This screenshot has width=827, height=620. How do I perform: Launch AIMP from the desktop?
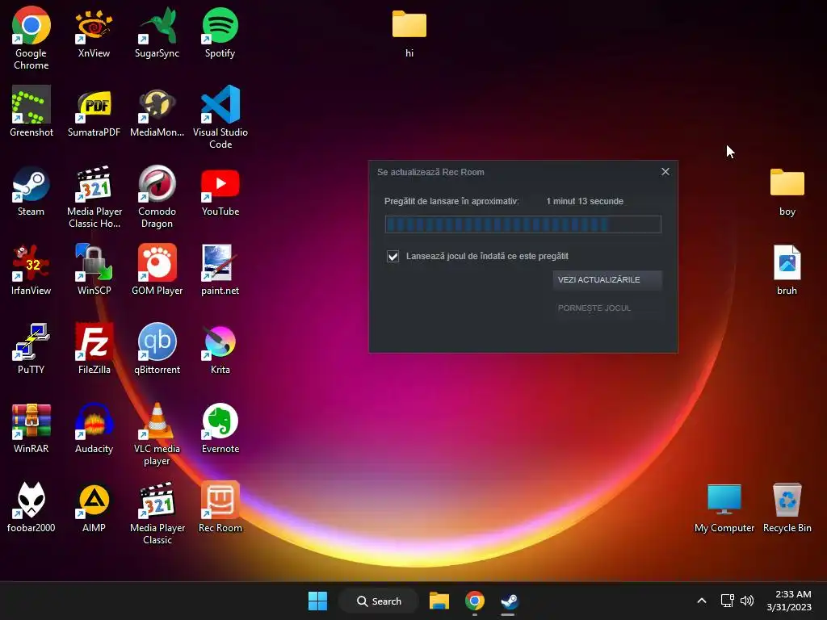[x=94, y=507]
